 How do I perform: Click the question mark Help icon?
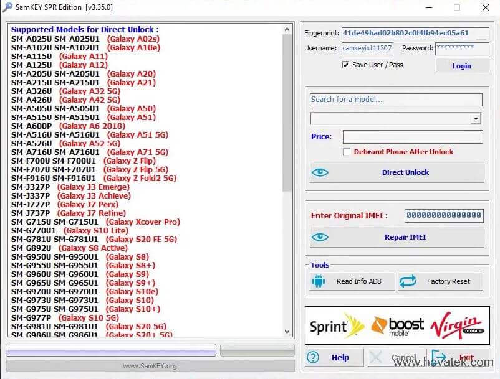coord(313,357)
